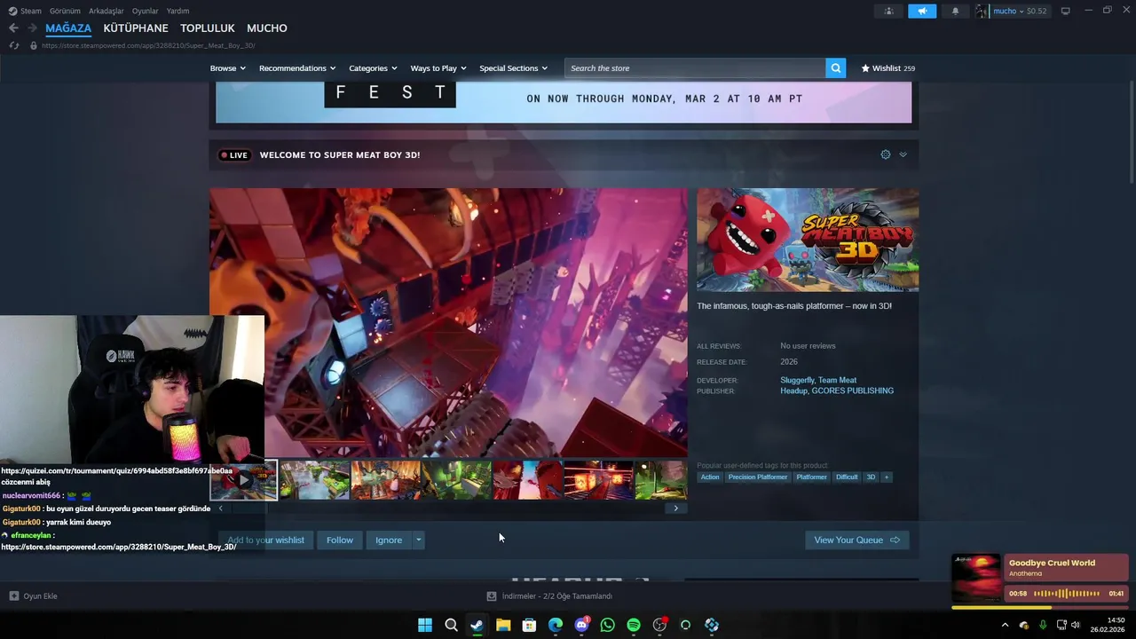This screenshot has width=1136, height=639.
Task: Open the Ignore options dropdown arrow
Action: 418,540
